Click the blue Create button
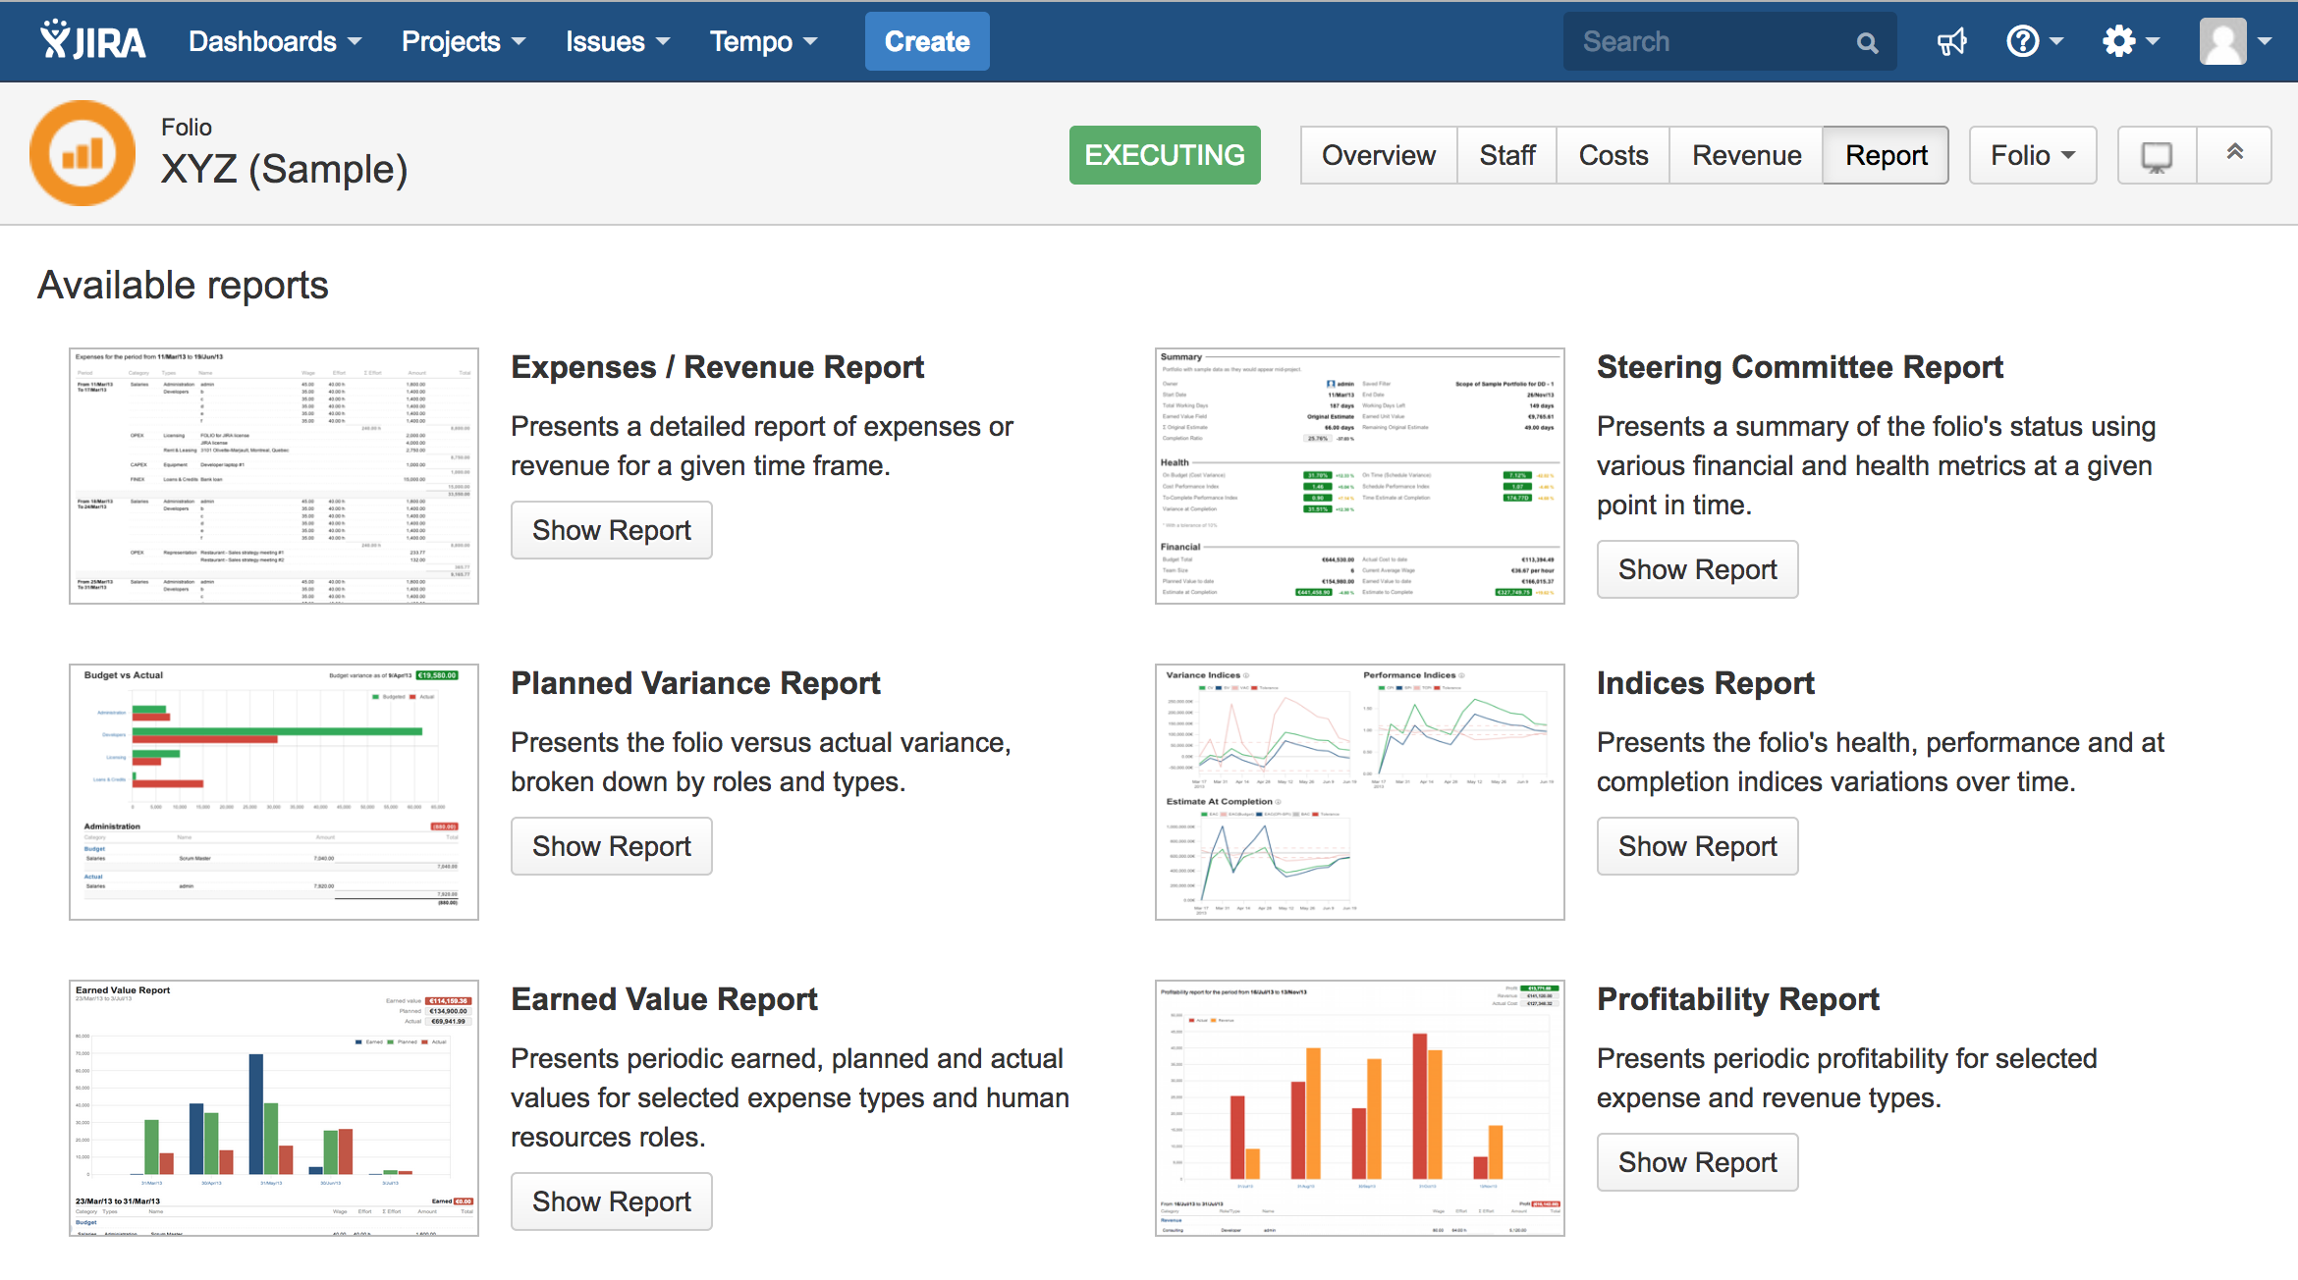 tap(926, 42)
